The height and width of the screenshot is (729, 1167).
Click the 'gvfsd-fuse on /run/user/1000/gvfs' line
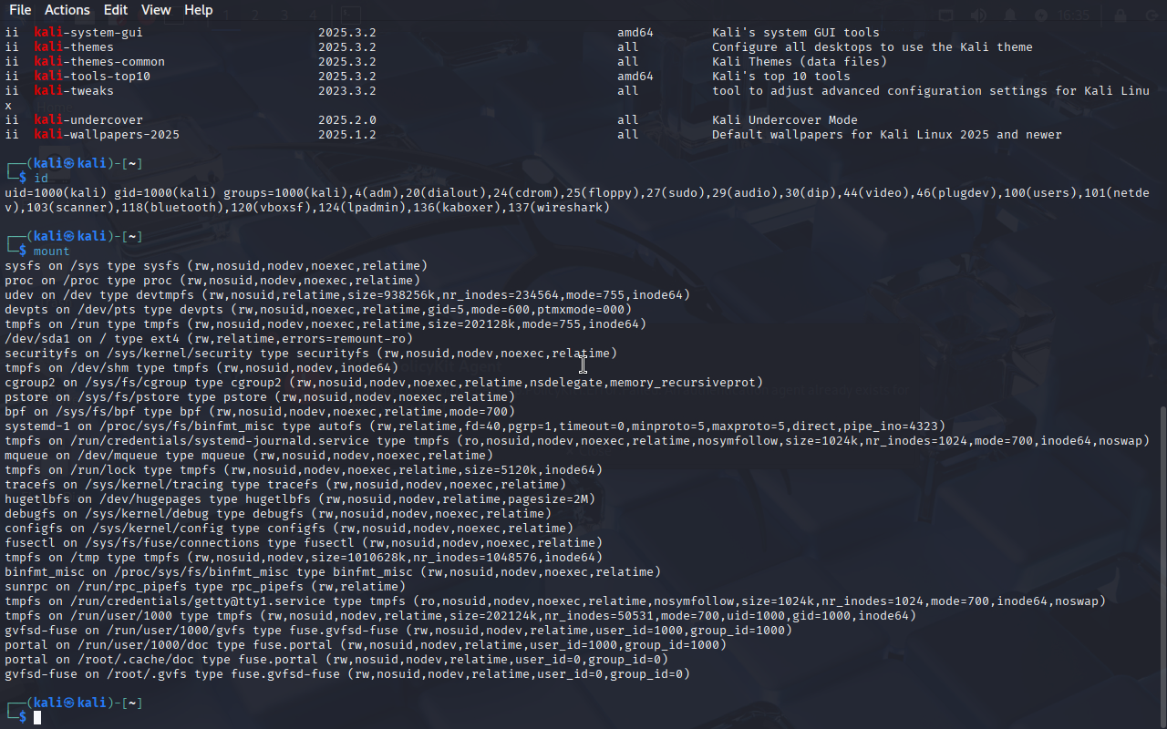[x=398, y=631]
